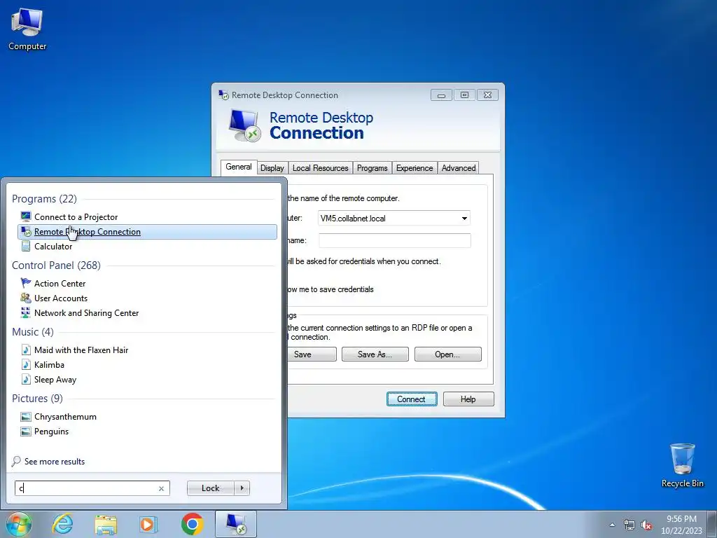This screenshot has width=717, height=538.
Task: Show hidden system tray icons
Action: tap(612, 525)
